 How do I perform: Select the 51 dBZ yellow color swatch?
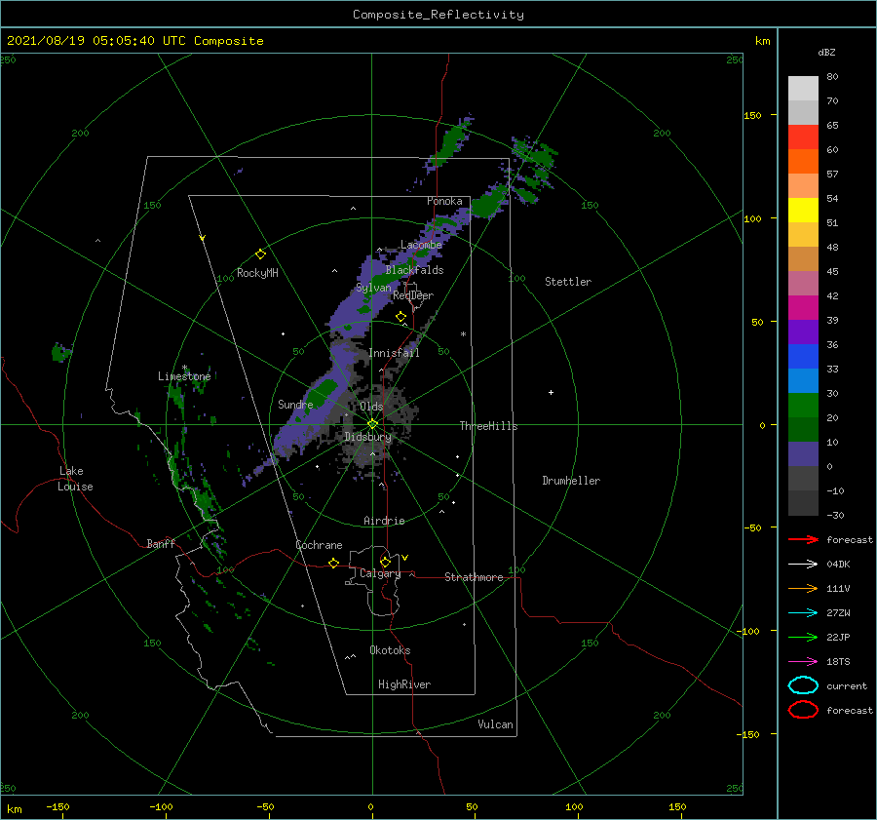(x=803, y=210)
